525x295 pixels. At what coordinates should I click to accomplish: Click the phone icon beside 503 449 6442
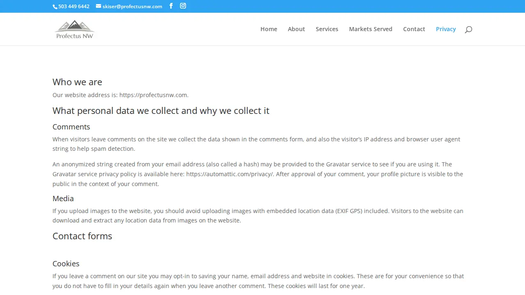coord(55,7)
